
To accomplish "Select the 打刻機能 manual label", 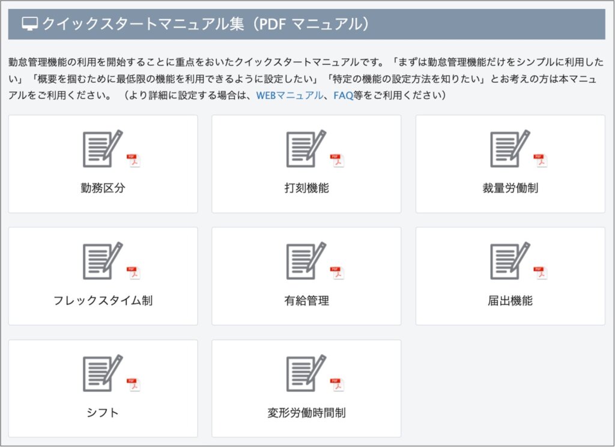I will click(x=306, y=188).
